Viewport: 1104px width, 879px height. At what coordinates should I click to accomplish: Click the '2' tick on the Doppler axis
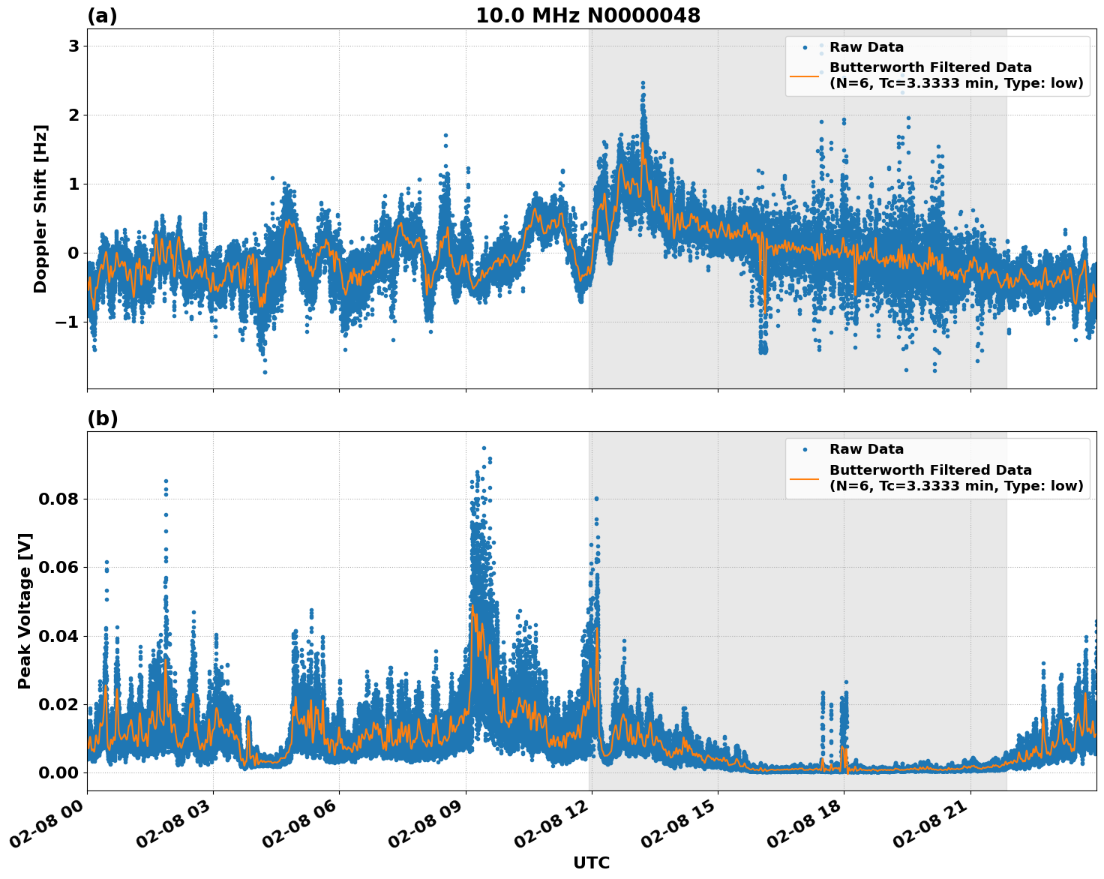(x=73, y=115)
